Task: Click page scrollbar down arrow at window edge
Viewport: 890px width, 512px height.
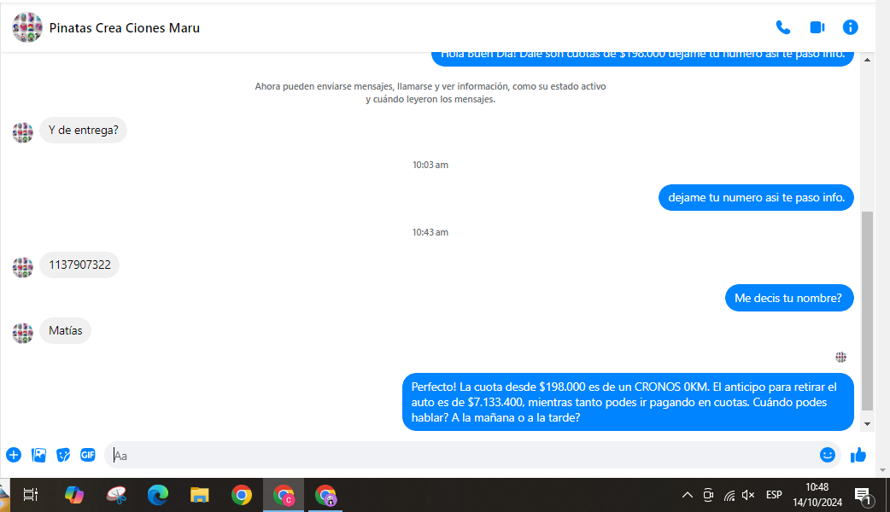Action: [x=882, y=470]
